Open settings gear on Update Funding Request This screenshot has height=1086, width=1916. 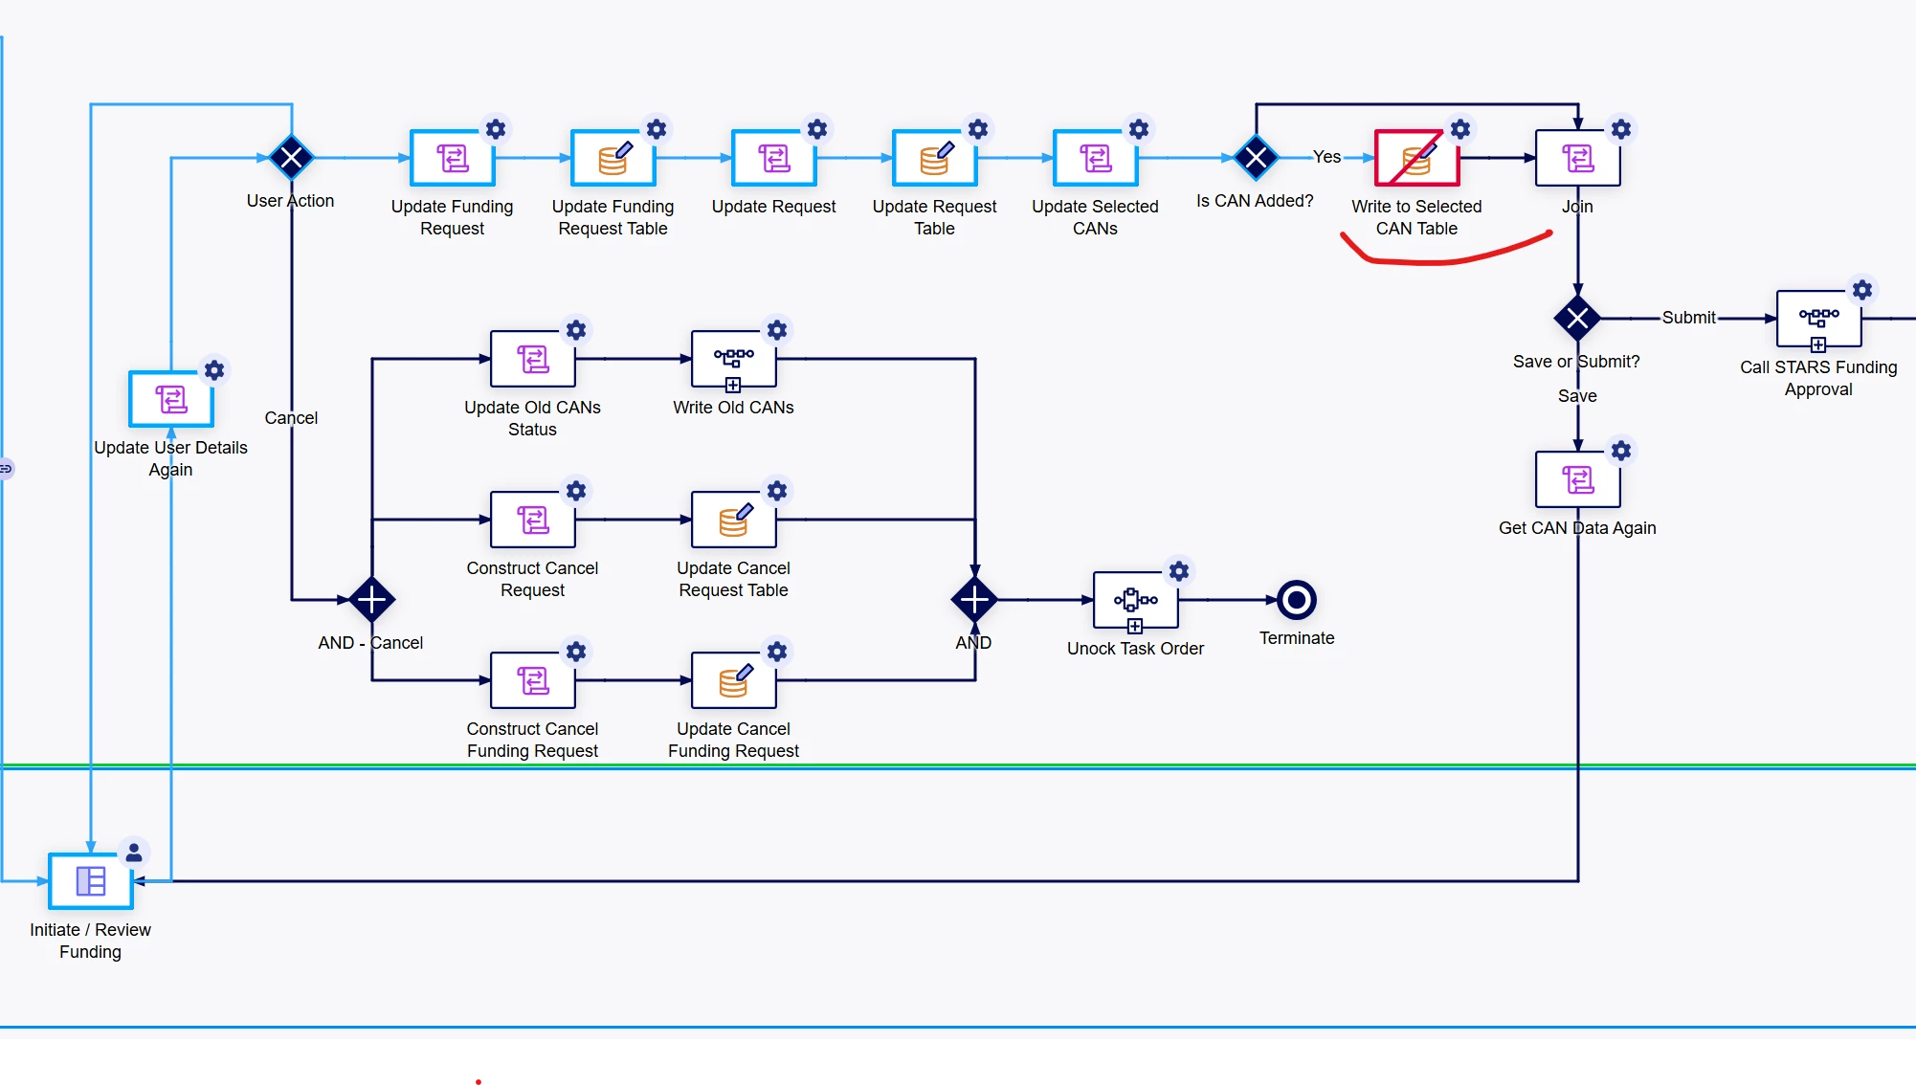pyautogui.click(x=496, y=129)
